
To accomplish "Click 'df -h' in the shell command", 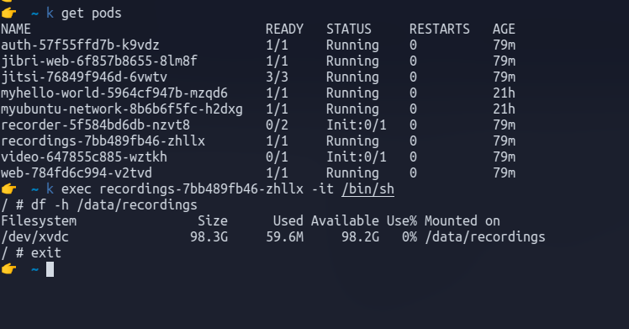I will (x=50, y=204).
